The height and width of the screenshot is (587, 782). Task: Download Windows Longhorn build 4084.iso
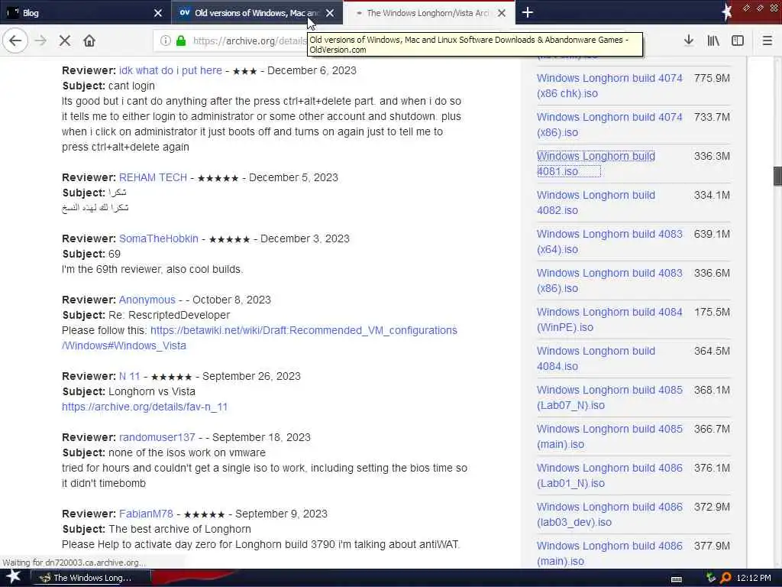pyautogui.click(x=596, y=358)
